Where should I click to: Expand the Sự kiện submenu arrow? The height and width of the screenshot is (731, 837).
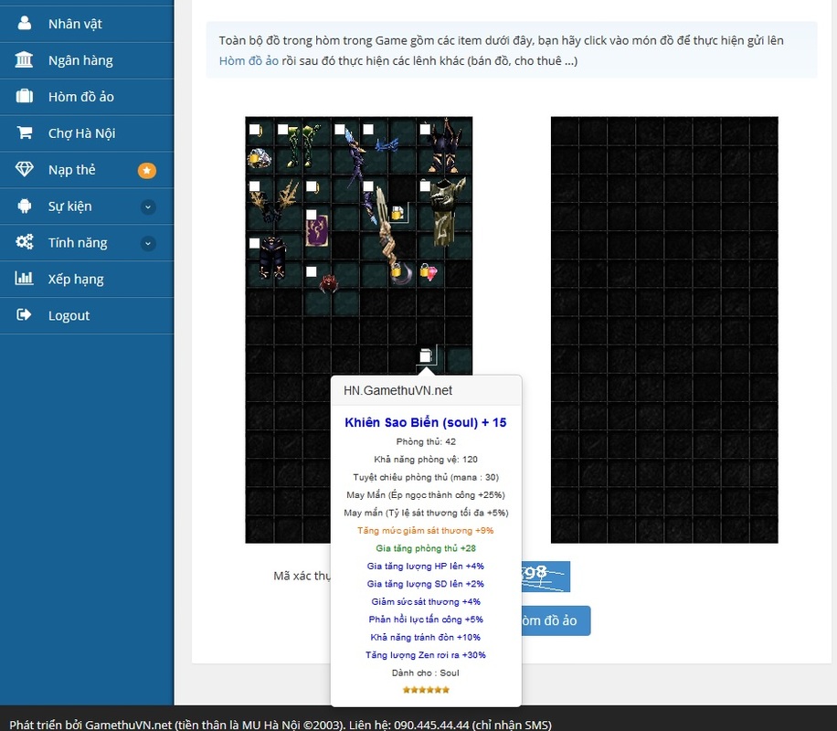point(148,207)
